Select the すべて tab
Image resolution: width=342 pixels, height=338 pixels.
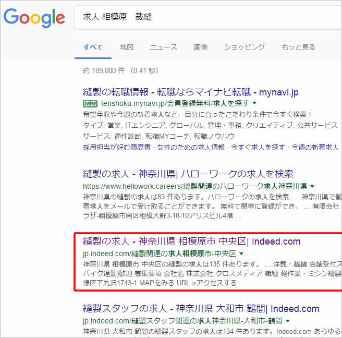pyautogui.click(x=93, y=47)
